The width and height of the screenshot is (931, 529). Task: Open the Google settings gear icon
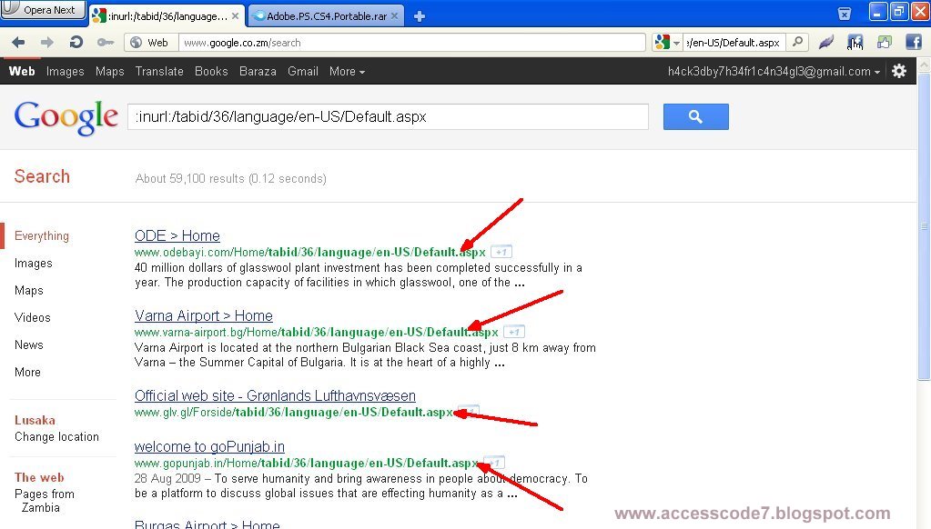coord(899,71)
